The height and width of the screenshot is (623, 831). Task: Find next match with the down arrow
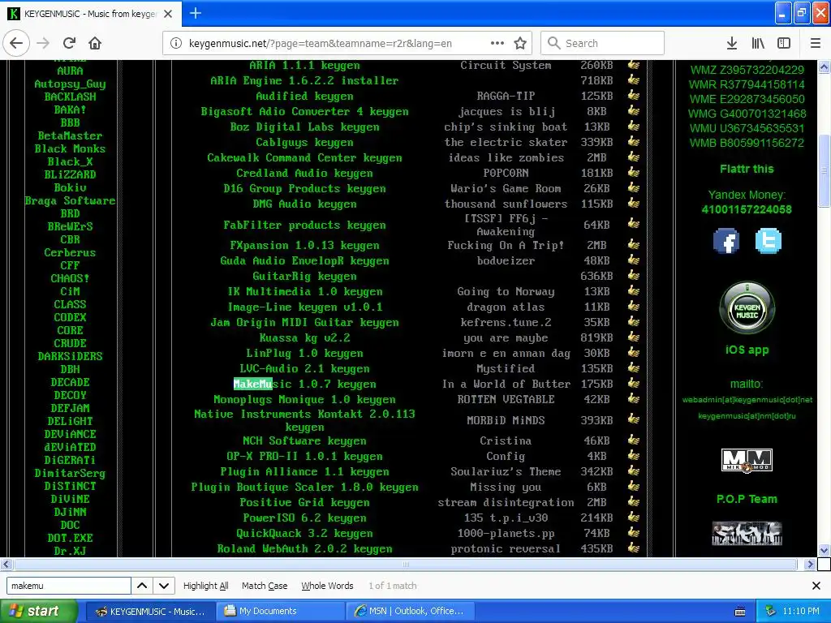point(164,586)
